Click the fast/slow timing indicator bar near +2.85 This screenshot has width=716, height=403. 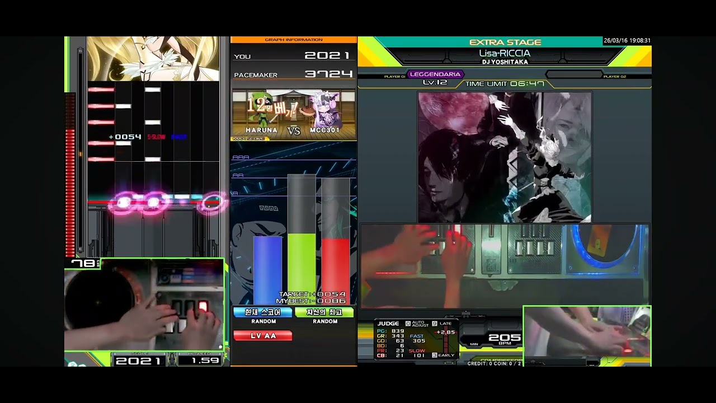click(446, 340)
